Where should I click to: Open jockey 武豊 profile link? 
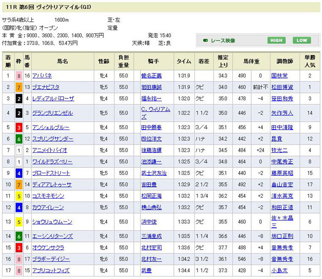147,271
